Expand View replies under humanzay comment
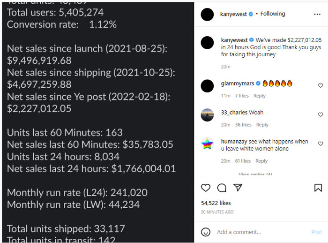This screenshot has width=328, height=243. pyautogui.click(x=255, y=175)
